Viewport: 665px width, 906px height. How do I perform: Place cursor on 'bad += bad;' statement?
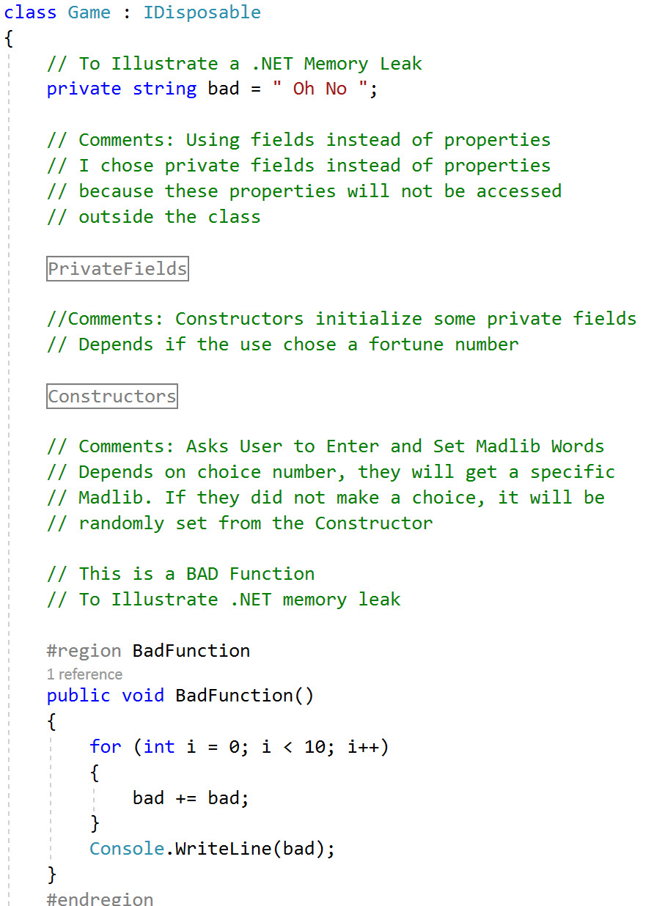pyautogui.click(x=191, y=798)
